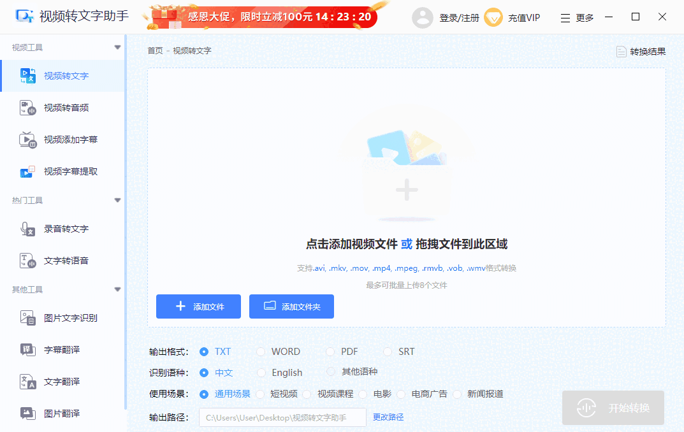Click 更改路径 to change output path

click(389, 417)
